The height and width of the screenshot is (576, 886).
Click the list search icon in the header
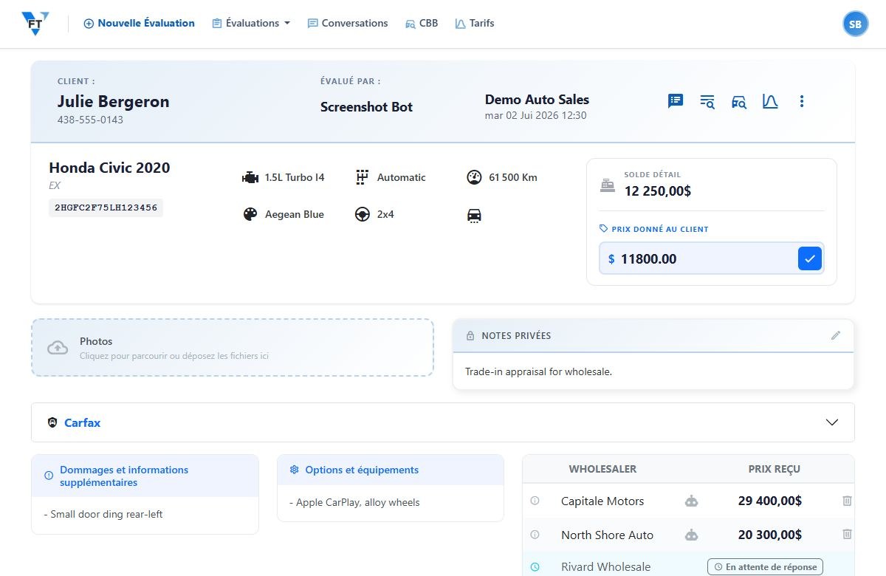[x=707, y=102]
